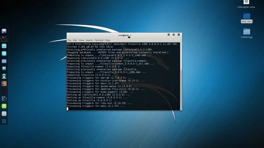
Task: Select the blue kali2 fixer desktop folder
Action: [247, 18]
